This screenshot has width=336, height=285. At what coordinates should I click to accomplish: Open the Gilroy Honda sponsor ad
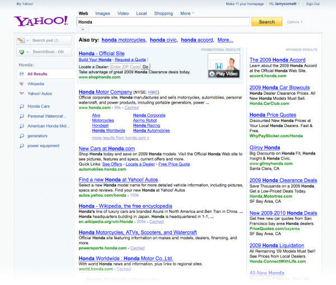[x=265, y=148]
